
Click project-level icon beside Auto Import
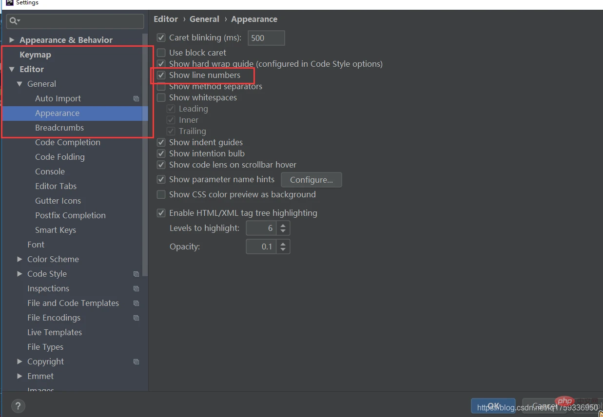[136, 98]
